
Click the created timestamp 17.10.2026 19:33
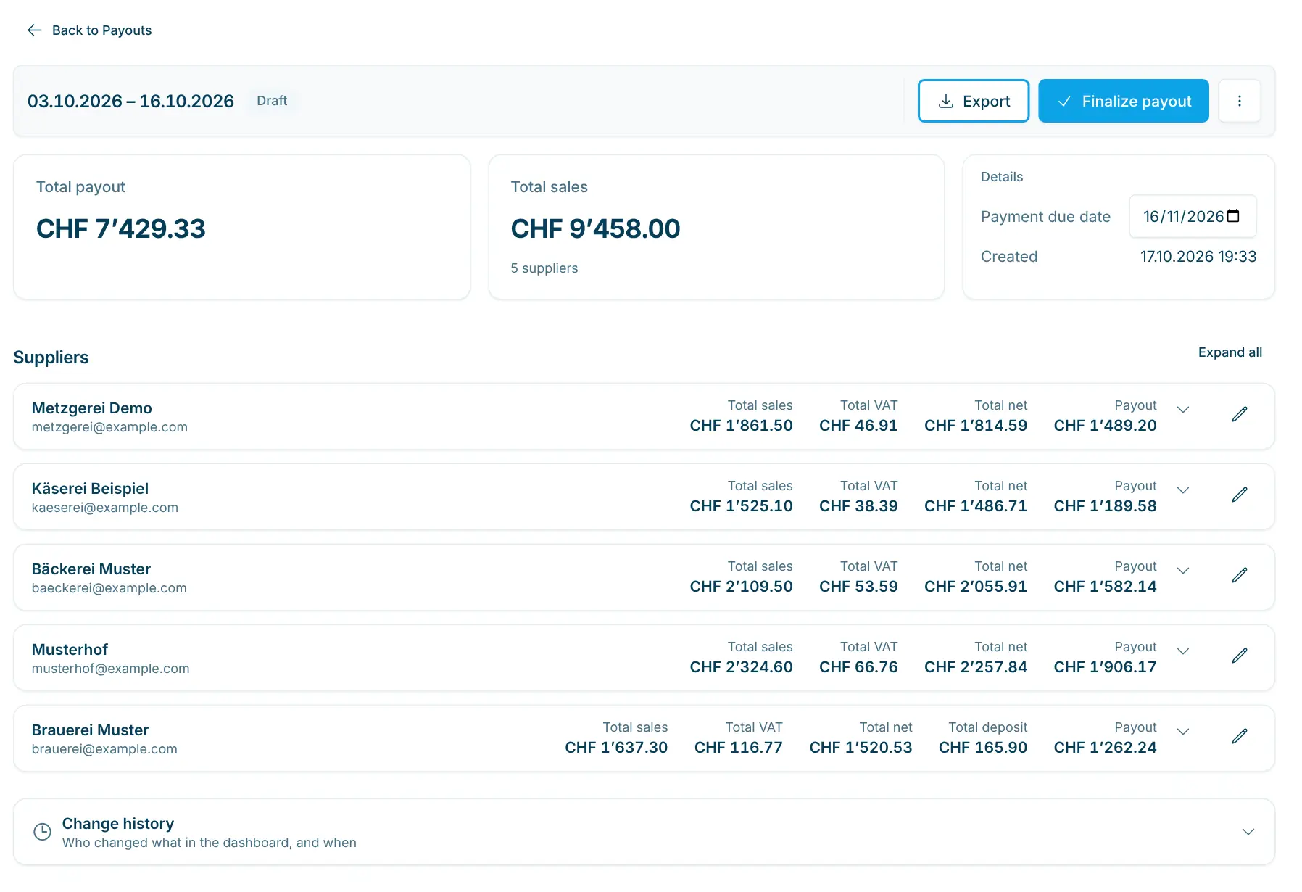click(x=1198, y=257)
